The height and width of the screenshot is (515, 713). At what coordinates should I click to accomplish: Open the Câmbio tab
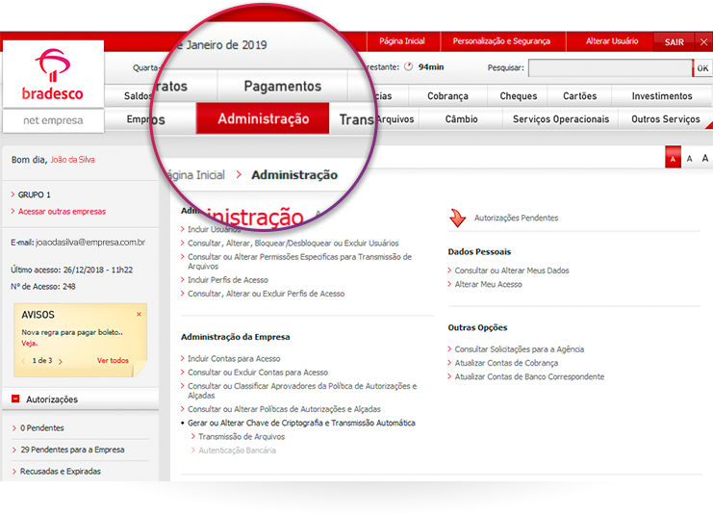coord(461,119)
